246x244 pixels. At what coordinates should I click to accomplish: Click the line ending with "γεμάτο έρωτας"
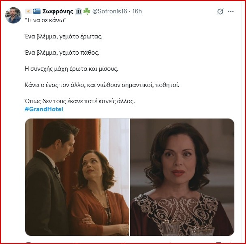tap(63, 37)
